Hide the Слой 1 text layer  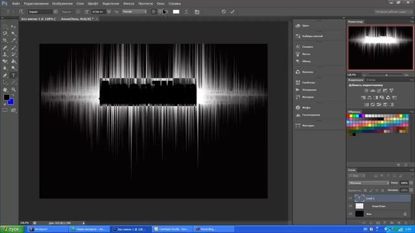350,198
